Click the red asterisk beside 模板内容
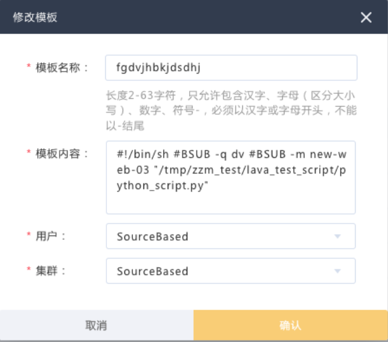The image size is (388, 342). click(29, 152)
